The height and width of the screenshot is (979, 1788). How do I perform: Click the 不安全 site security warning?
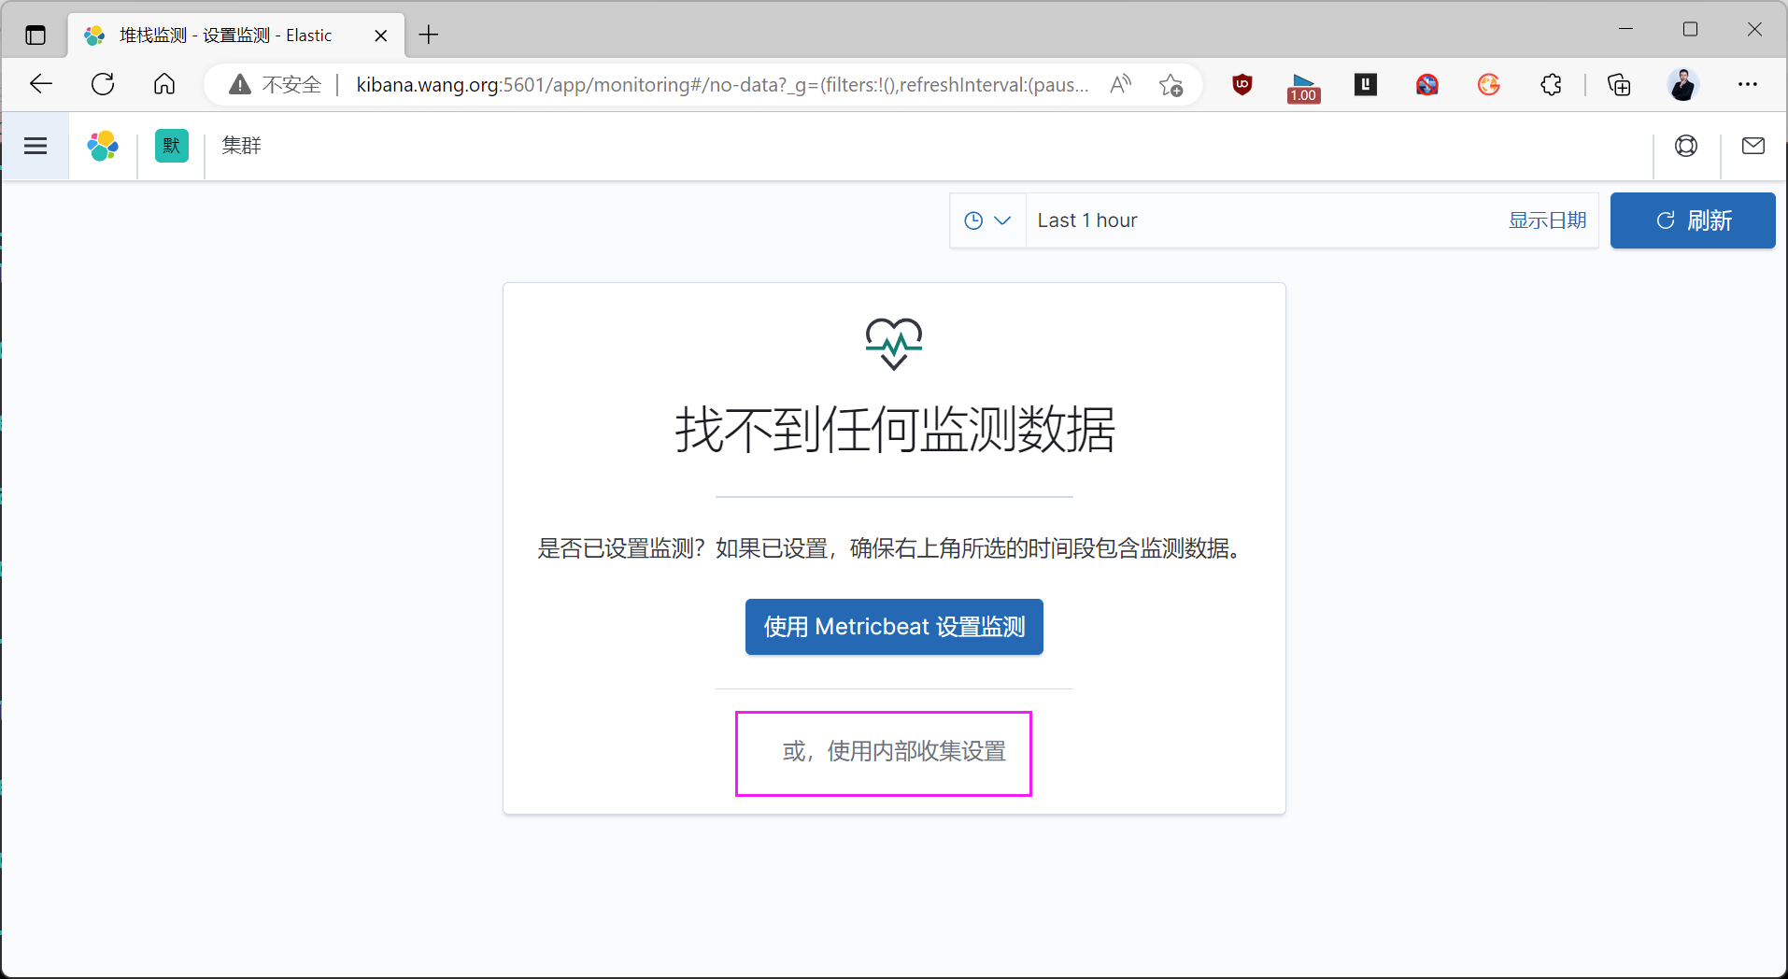pos(276,85)
